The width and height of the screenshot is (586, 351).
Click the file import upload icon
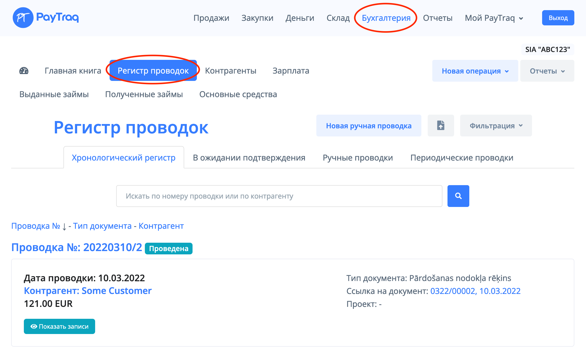(441, 126)
